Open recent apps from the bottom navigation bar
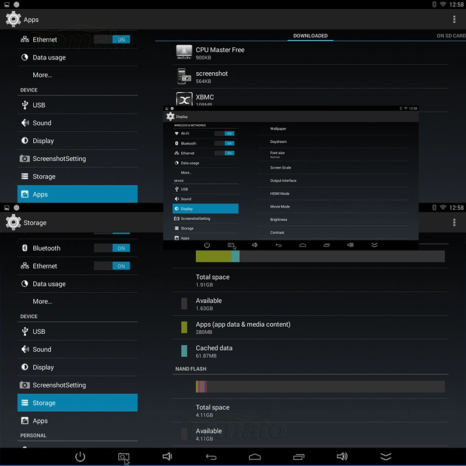The image size is (466, 466). tap(299, 457)
